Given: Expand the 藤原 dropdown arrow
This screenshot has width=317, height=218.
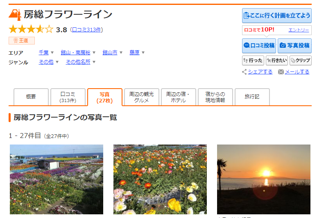Looking at the screenshot, I should [x=143, y=53].
